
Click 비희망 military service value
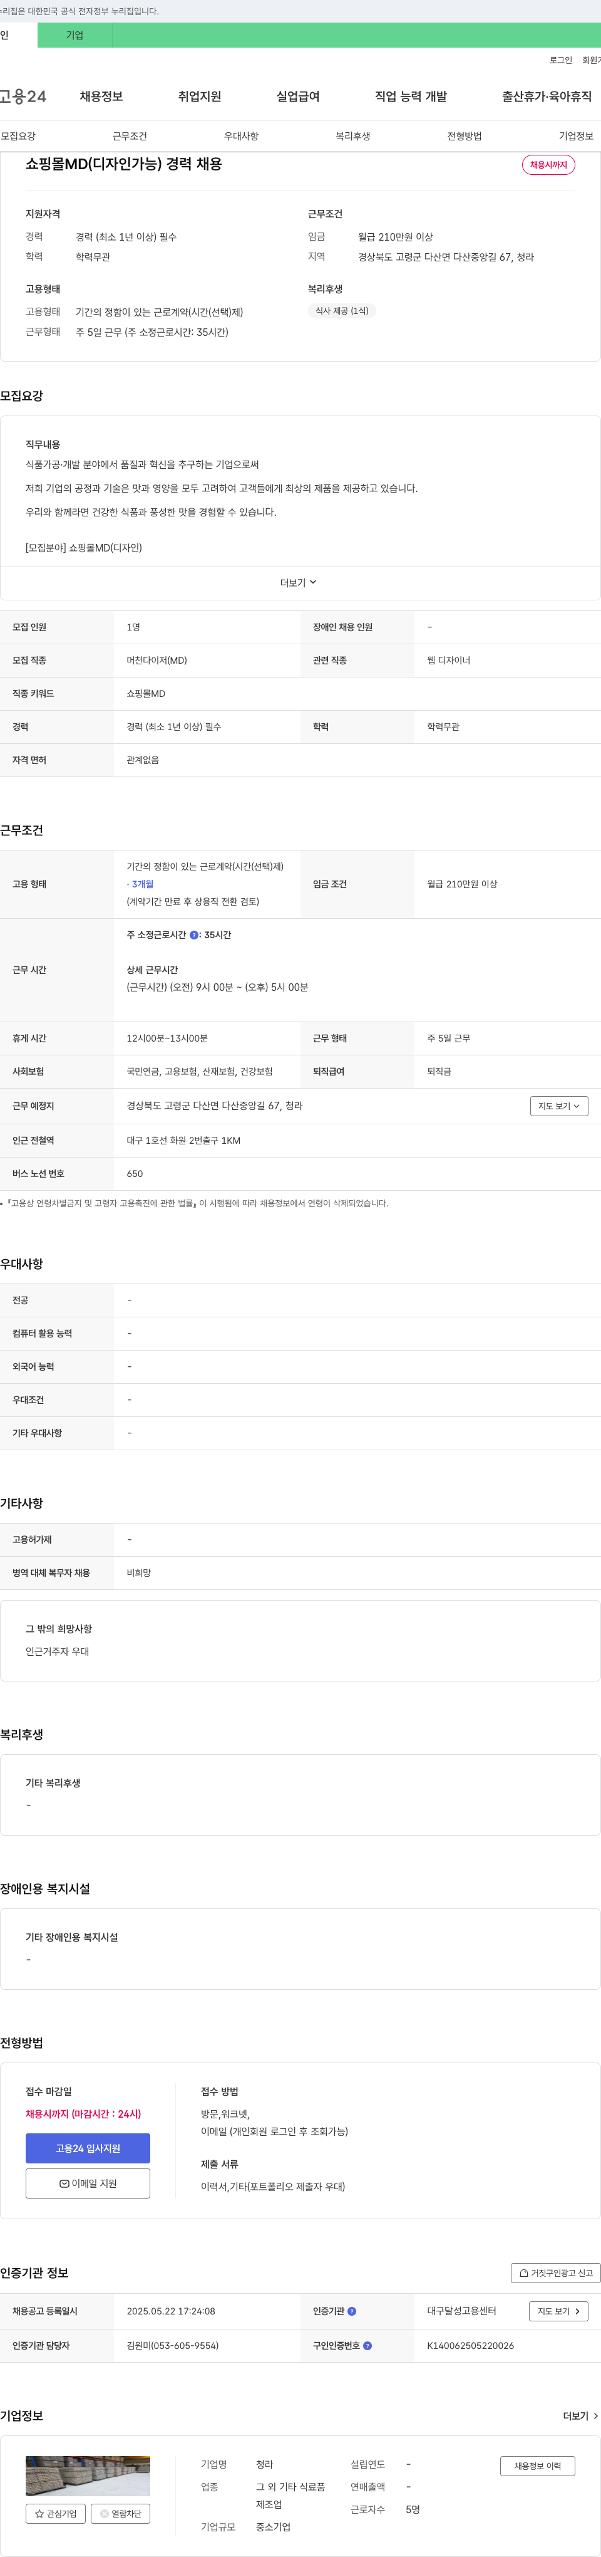pyautogui.click(x=139, y=1573)
